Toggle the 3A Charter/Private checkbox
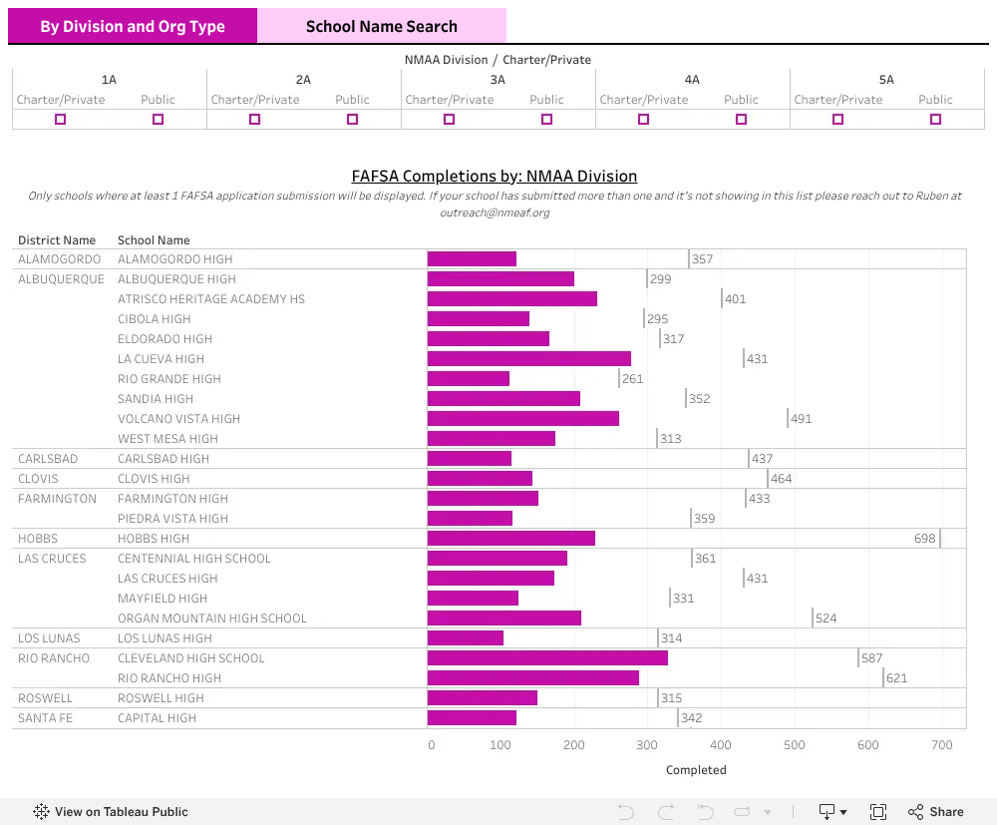 [x=449, y=119]
